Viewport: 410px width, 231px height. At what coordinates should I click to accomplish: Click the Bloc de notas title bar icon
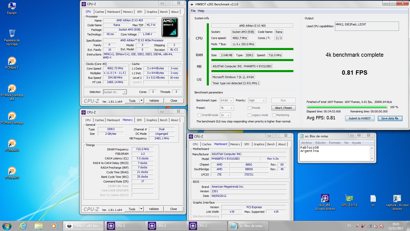click(301, 136)
